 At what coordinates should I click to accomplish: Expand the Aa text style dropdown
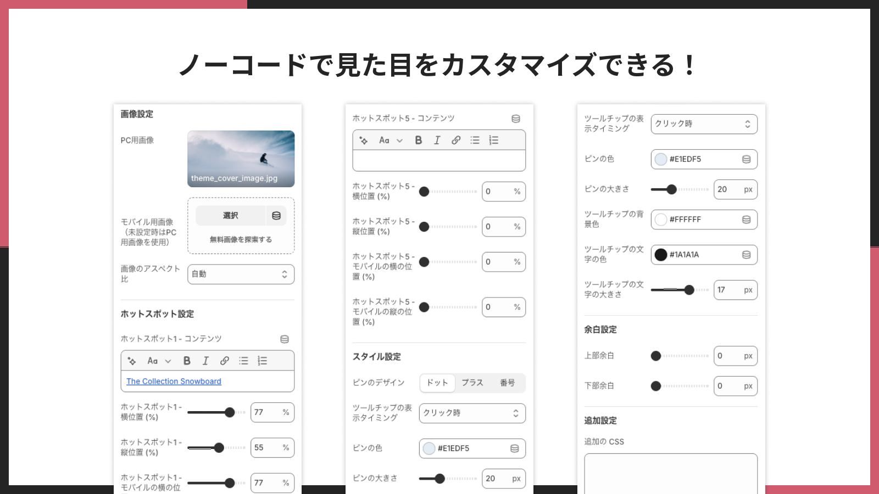(x=157, y=361)
